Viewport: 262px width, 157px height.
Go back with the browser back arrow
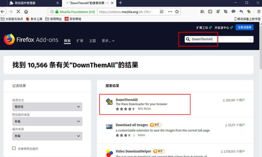point(3,12)
